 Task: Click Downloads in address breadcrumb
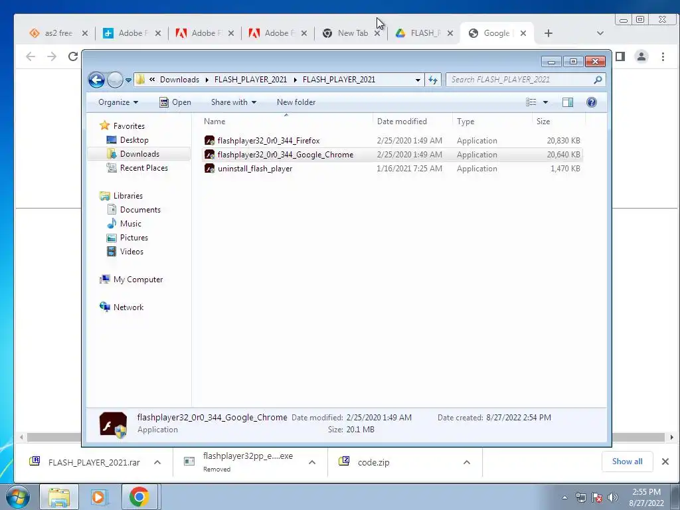[179, 80]
